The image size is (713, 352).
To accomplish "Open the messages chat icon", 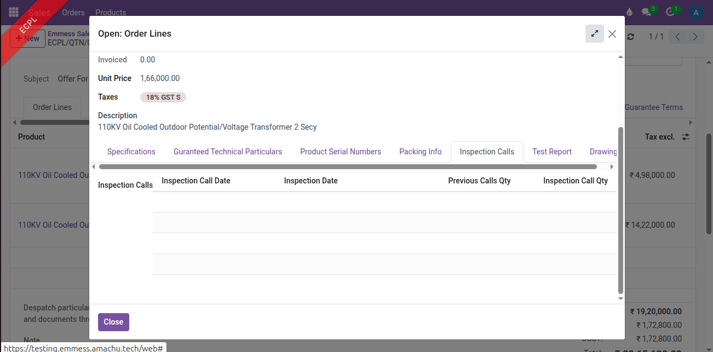I will coord(647,12).
